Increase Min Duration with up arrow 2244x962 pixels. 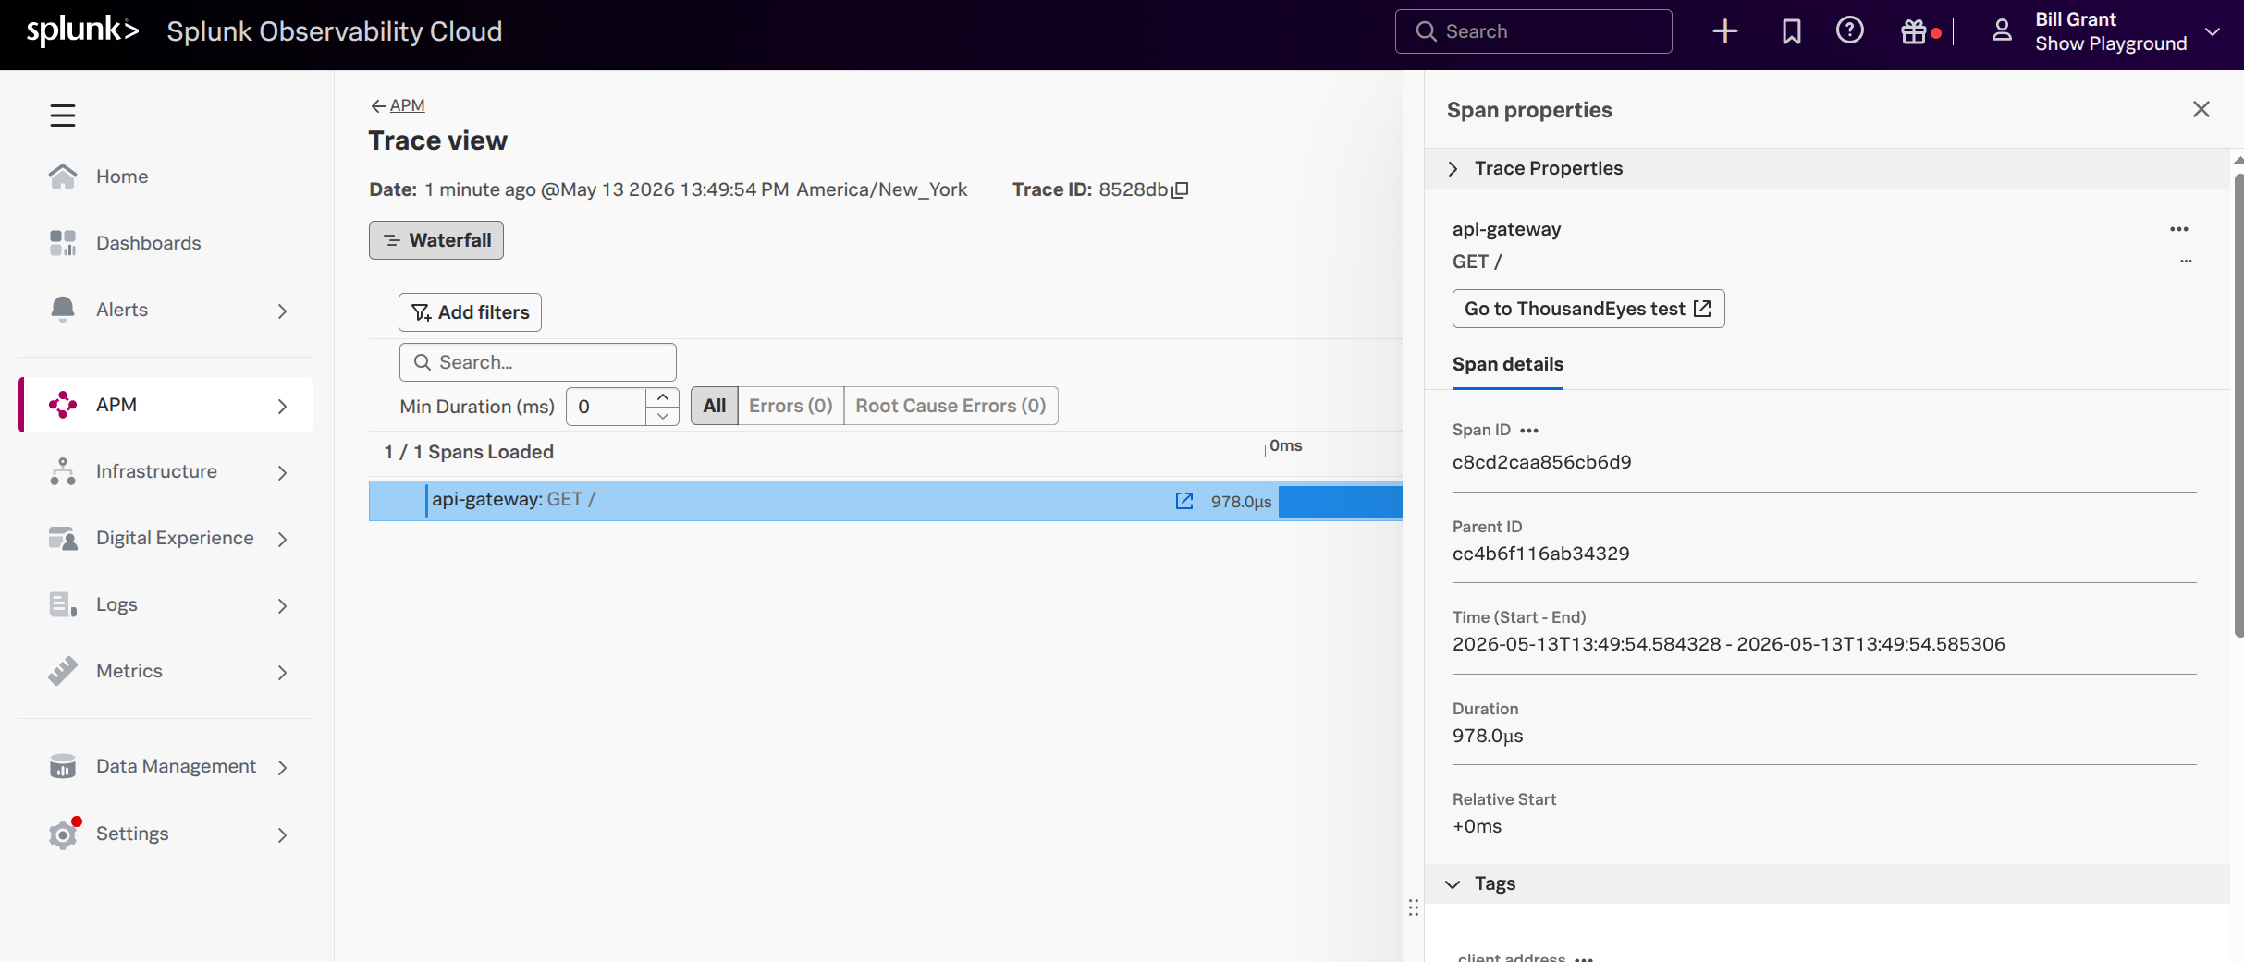(663, 397)
